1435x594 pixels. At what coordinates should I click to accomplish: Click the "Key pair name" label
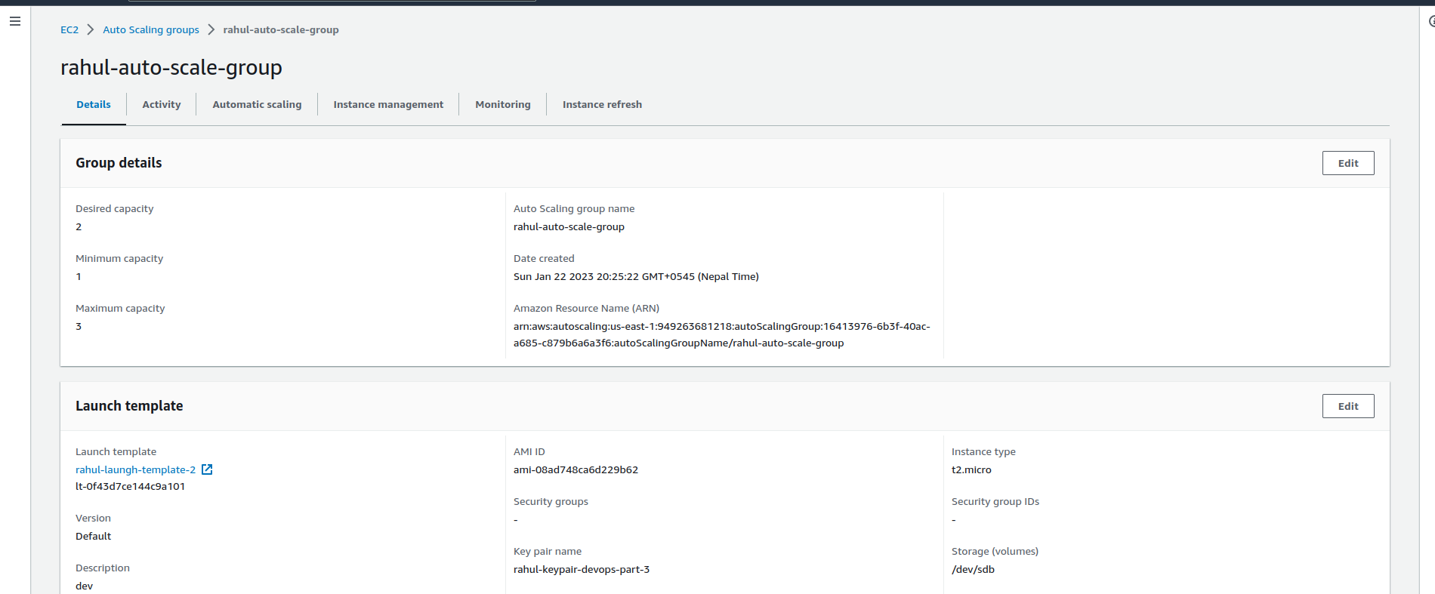548,551
